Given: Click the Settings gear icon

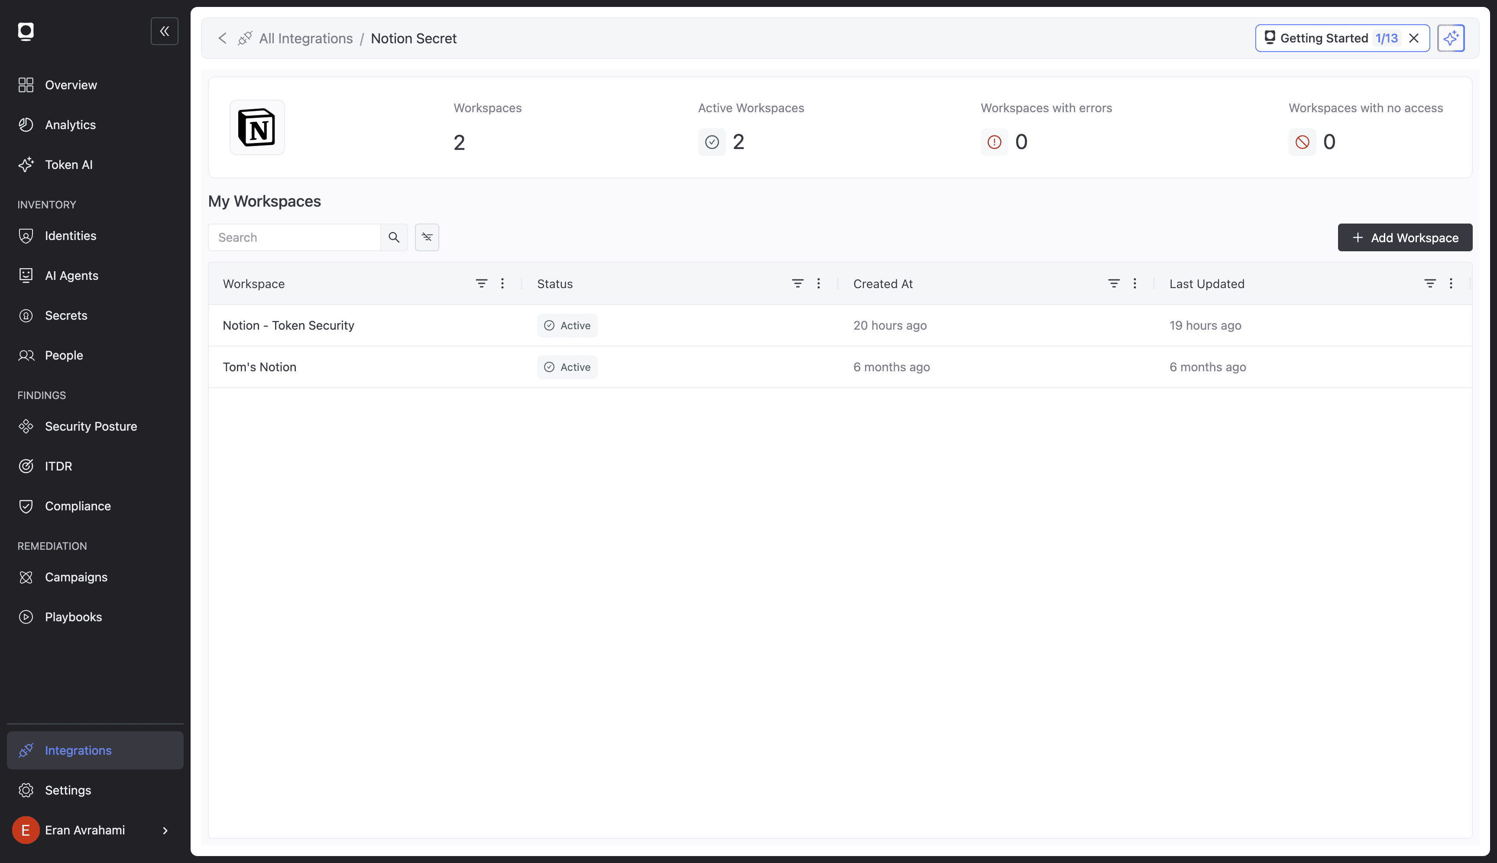Looking at the screenshot, I should pyautogui.click(x=26, y=789).
